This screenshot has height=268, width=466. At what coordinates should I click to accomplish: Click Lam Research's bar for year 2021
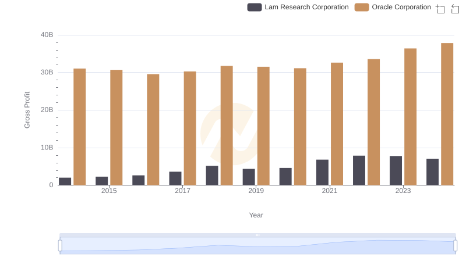click(x=322, y=172)
